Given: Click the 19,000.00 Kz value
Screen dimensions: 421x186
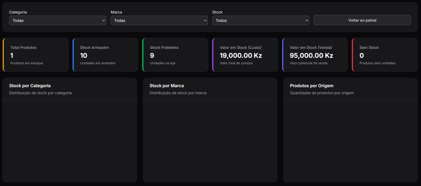Looking at the screenshot, I should point(241,56).
